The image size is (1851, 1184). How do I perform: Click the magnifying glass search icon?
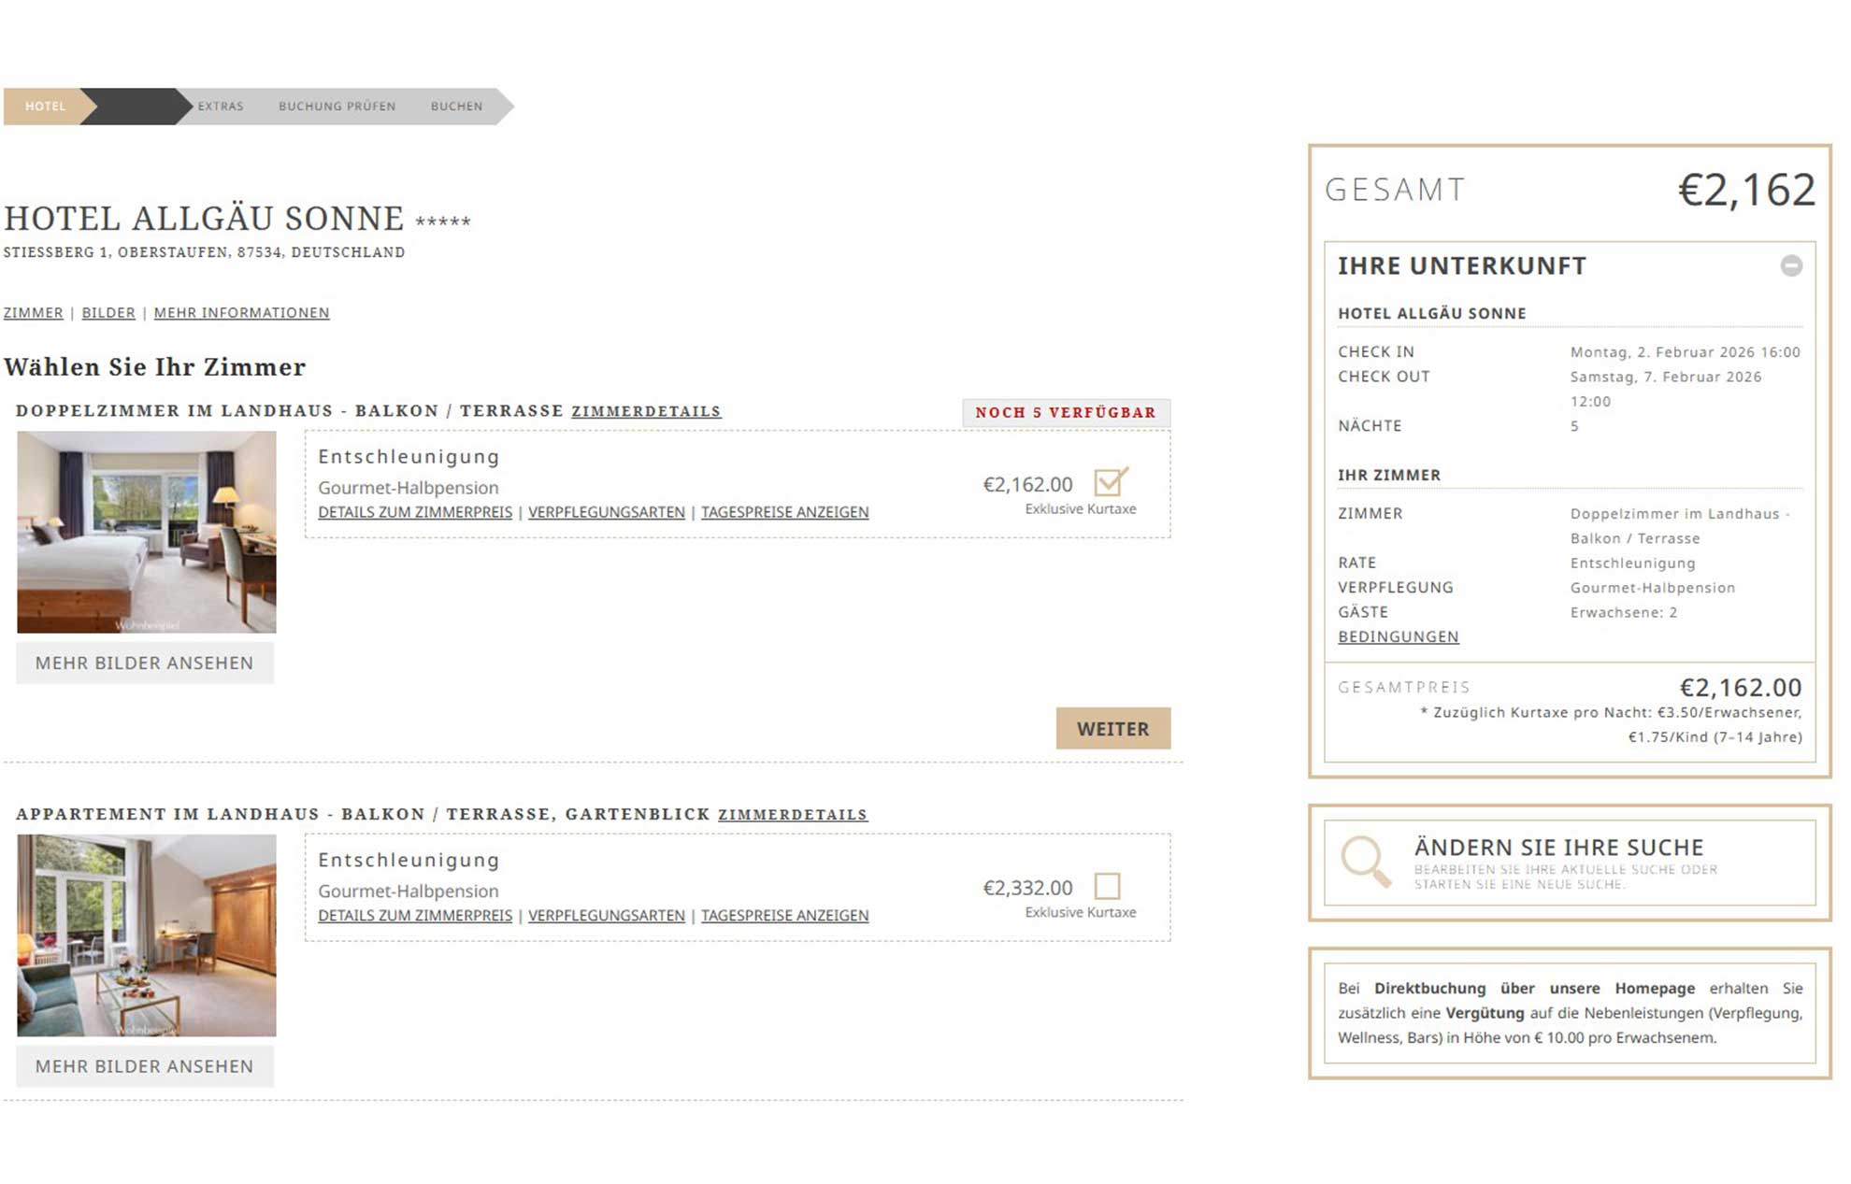click(1365, 861)
